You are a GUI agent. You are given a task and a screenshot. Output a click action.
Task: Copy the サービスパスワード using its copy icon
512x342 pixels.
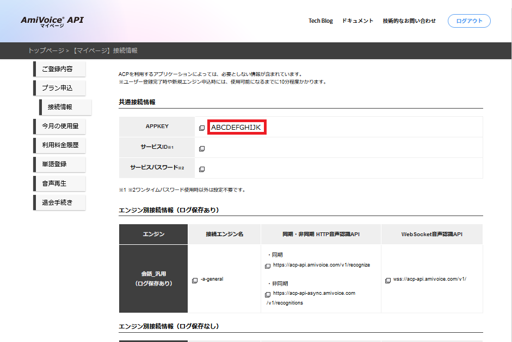[202, 169]
